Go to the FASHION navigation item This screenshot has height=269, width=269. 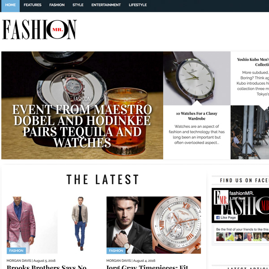tap(57, 5)
